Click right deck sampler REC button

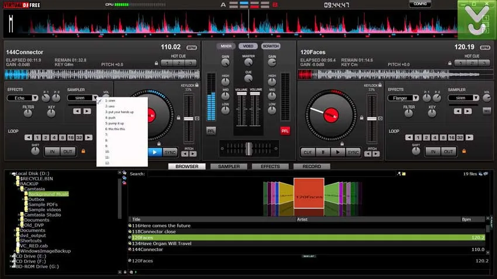click(487, 111)
